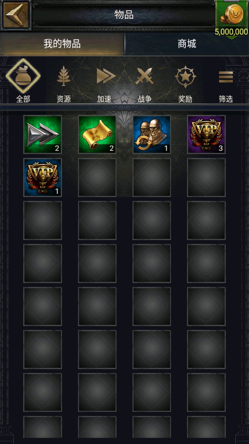Go back with the arrow button

tap(16, 15)
